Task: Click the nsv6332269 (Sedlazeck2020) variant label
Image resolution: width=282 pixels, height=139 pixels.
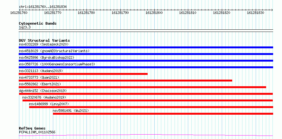Action: 44,44
